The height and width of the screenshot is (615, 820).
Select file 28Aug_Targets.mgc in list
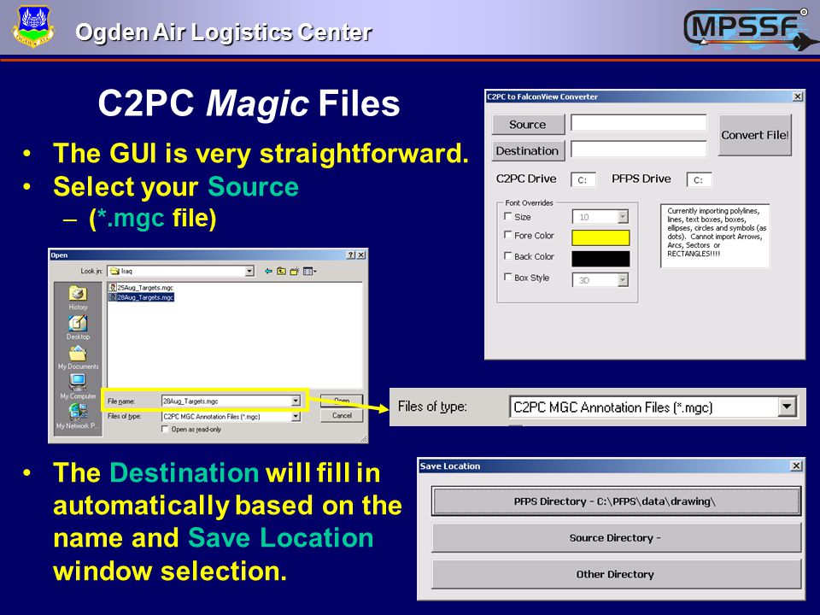tap(141, 297)
